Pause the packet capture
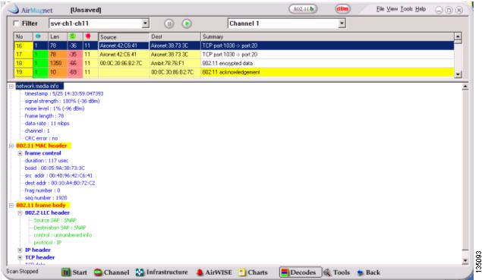Viewport: 482px width, 280px height. coord(169,24)
